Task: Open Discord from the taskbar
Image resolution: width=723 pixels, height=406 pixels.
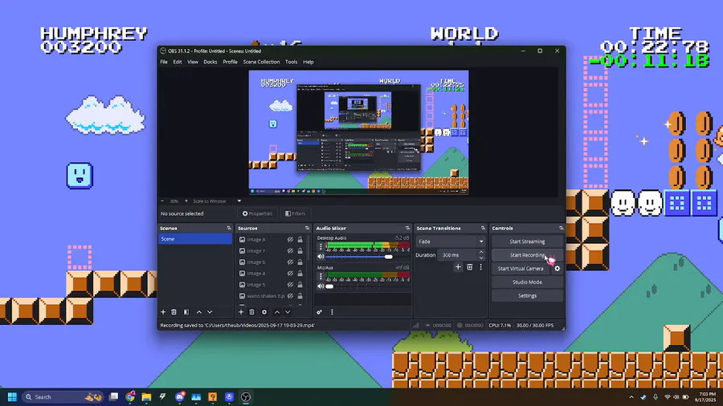Action: point(180,397)
